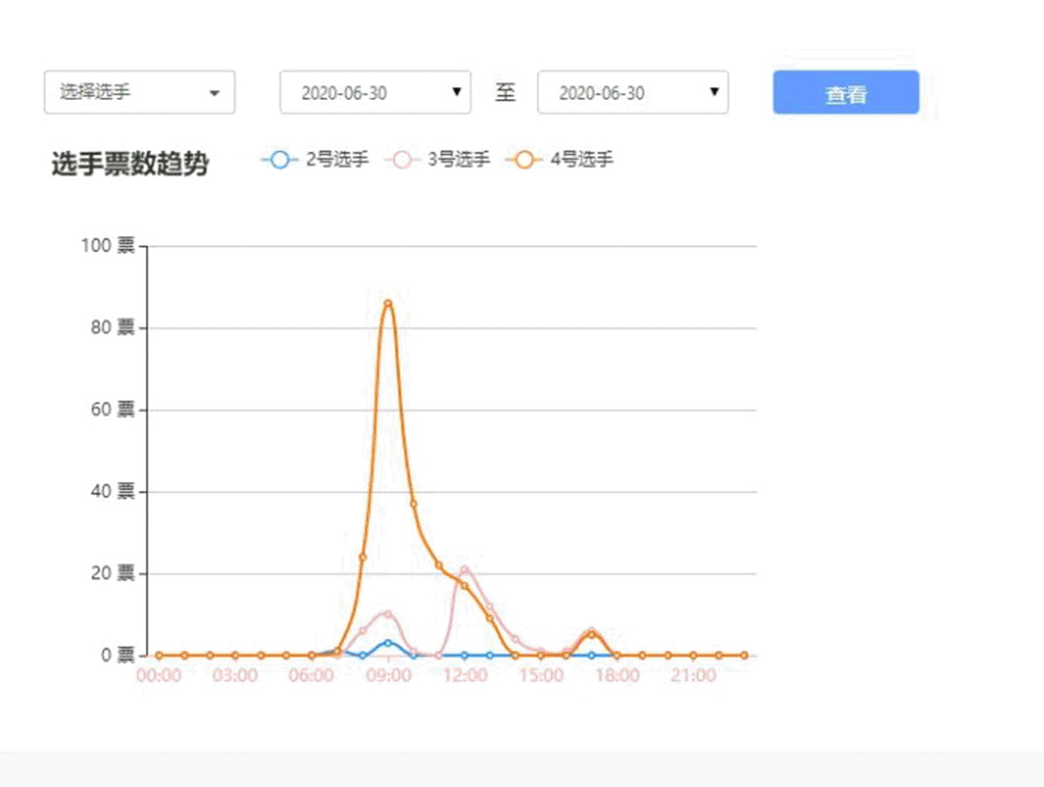The width and height of the screenshot is (1044, 787).
Task: Click the 09:00 x-axis label
Action: click(x=388, y=676)
